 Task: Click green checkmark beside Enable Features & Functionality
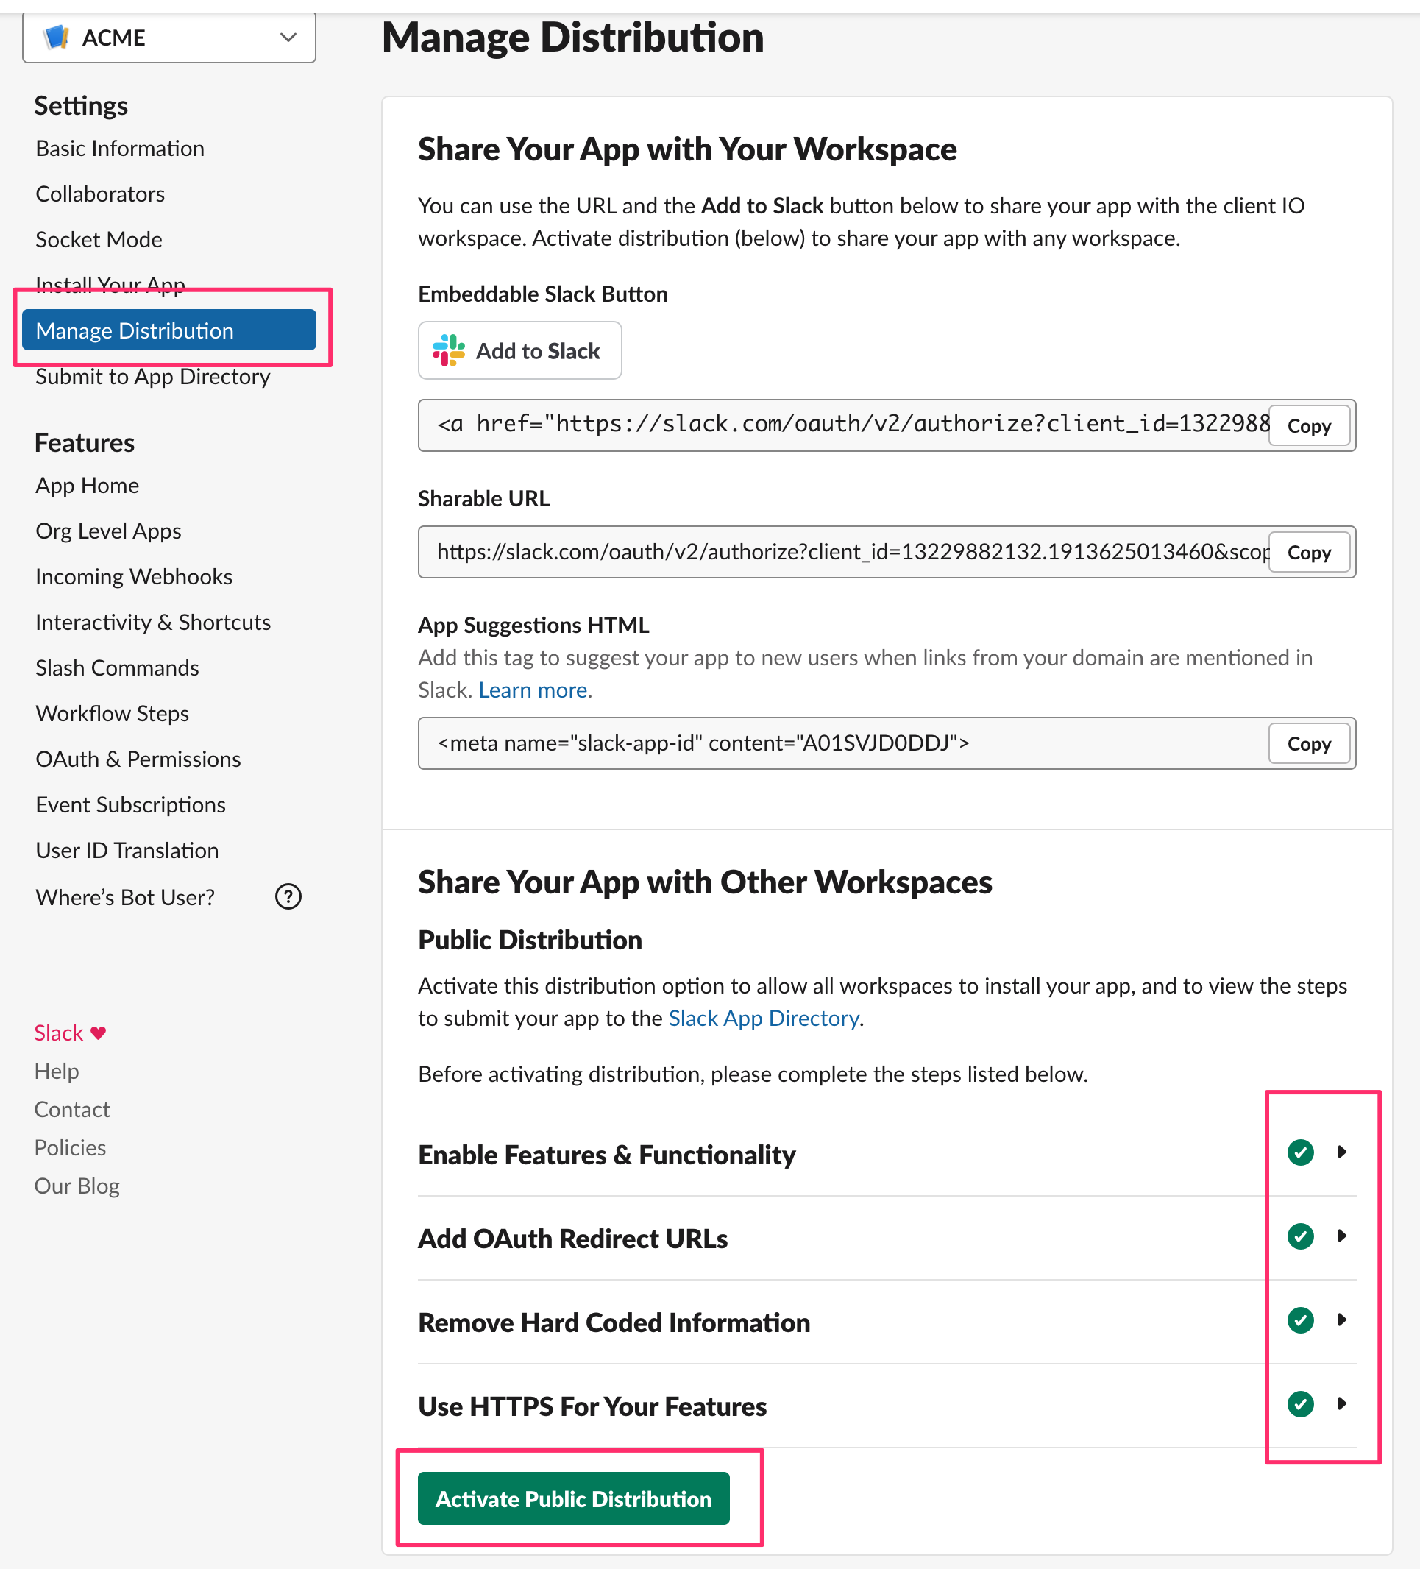pyautogui.click(x=1300, y=1152)
